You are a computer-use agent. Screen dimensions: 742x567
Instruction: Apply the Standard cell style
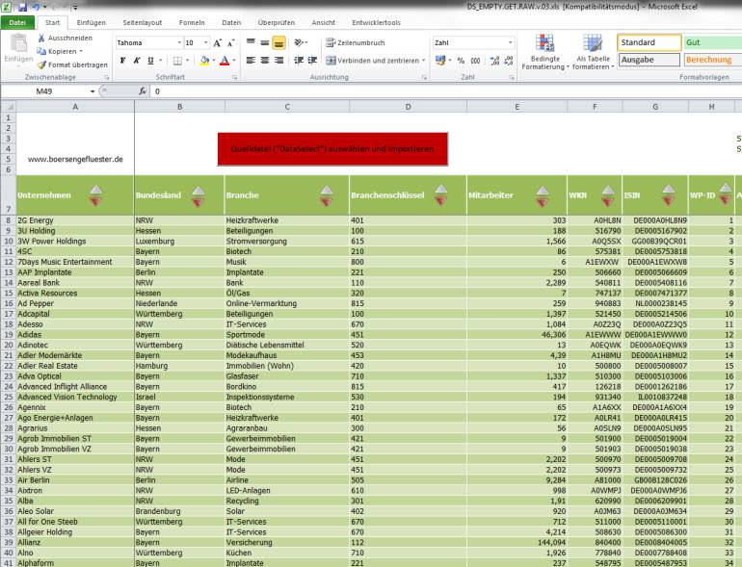[x=649, y=42]
